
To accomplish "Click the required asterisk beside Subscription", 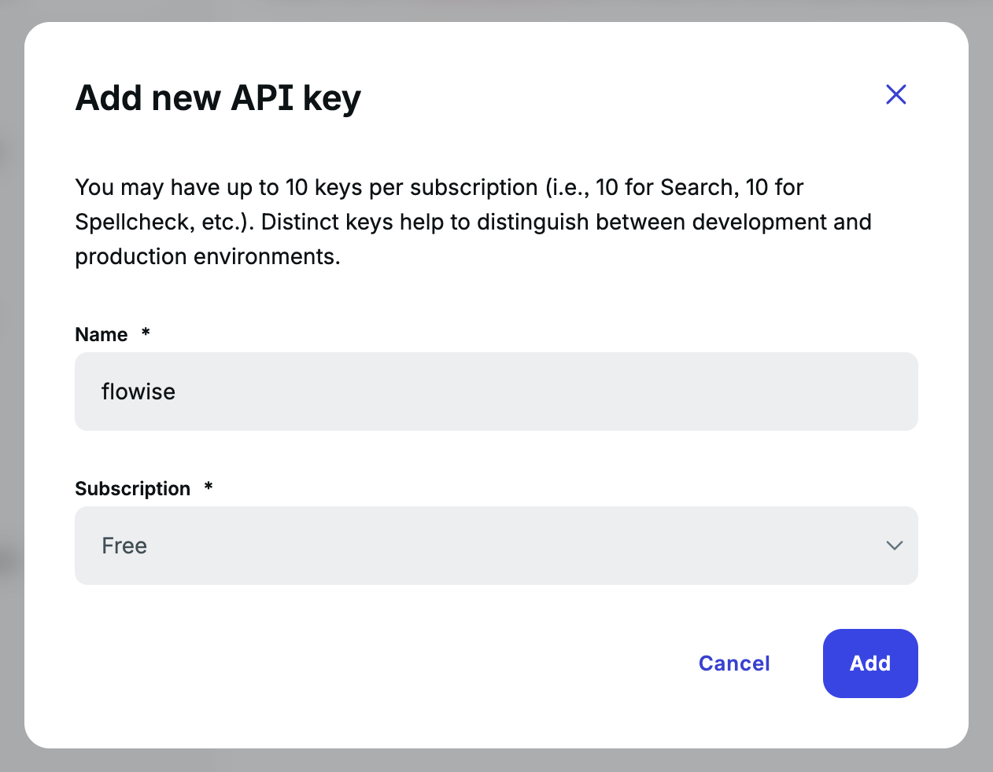I will (209, 487).
